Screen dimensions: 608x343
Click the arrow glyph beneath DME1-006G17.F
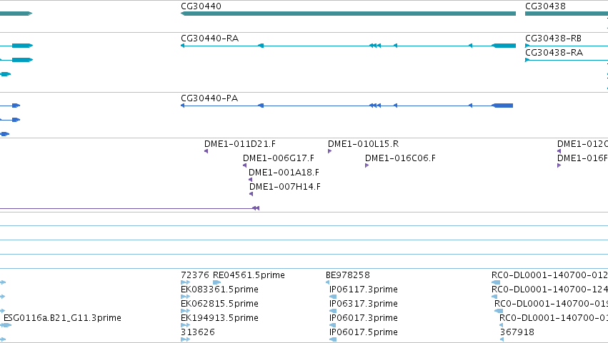coord(244,165)
